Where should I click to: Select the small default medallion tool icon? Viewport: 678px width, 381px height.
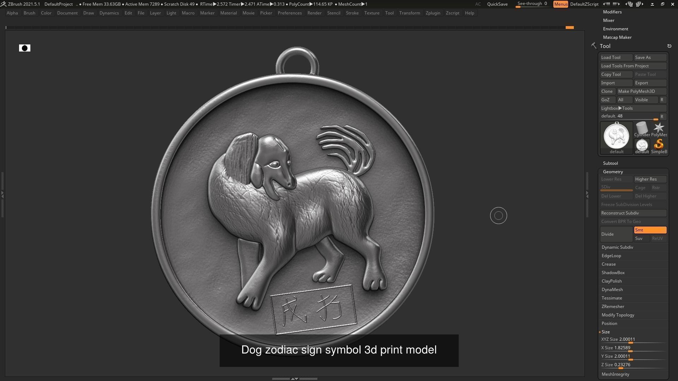(642, 146)
